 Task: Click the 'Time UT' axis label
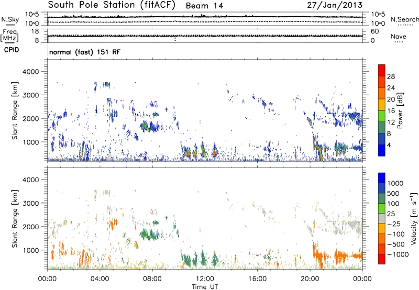(205, 287)
